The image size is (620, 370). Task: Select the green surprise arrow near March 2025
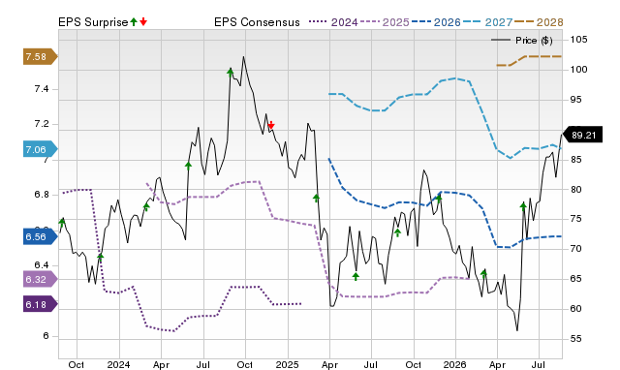tap(316, 198)
